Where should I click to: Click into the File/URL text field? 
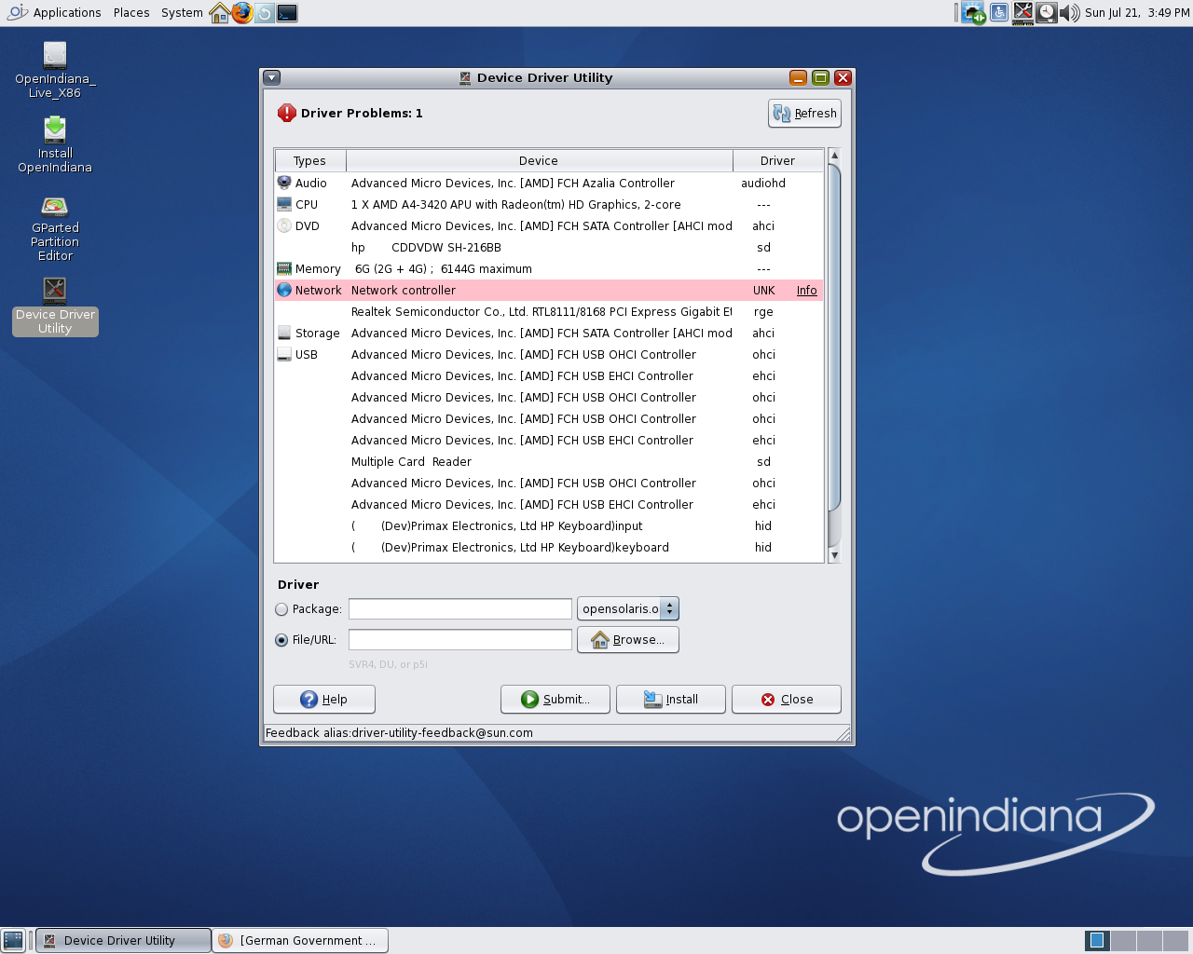(x=460, y=640)
